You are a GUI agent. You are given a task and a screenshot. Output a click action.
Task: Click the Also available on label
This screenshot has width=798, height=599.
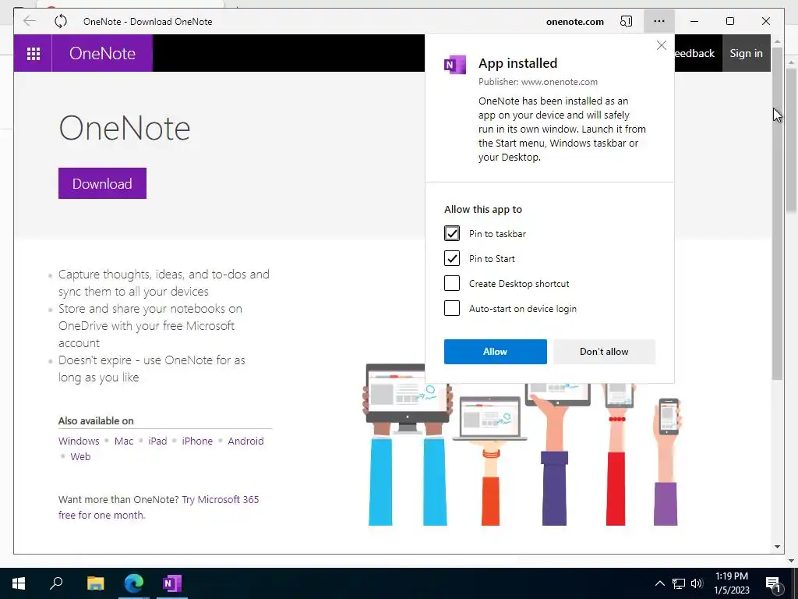96,420
